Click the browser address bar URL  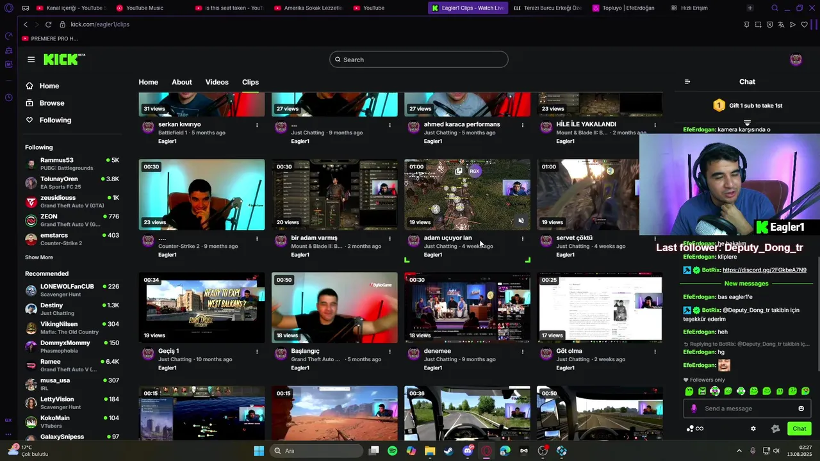click(x=100, y=24)
